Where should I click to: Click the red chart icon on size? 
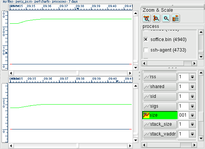tap(146, 115)
